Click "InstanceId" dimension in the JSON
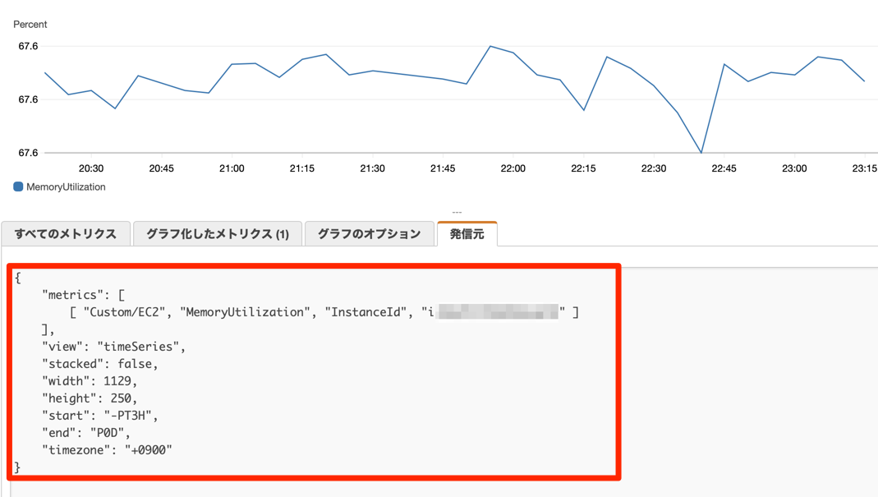 (365, 312)
